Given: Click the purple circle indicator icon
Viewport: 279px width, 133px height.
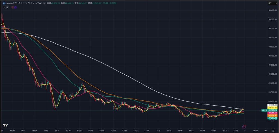Looking at the screenshot, I should tap(15, 7).
